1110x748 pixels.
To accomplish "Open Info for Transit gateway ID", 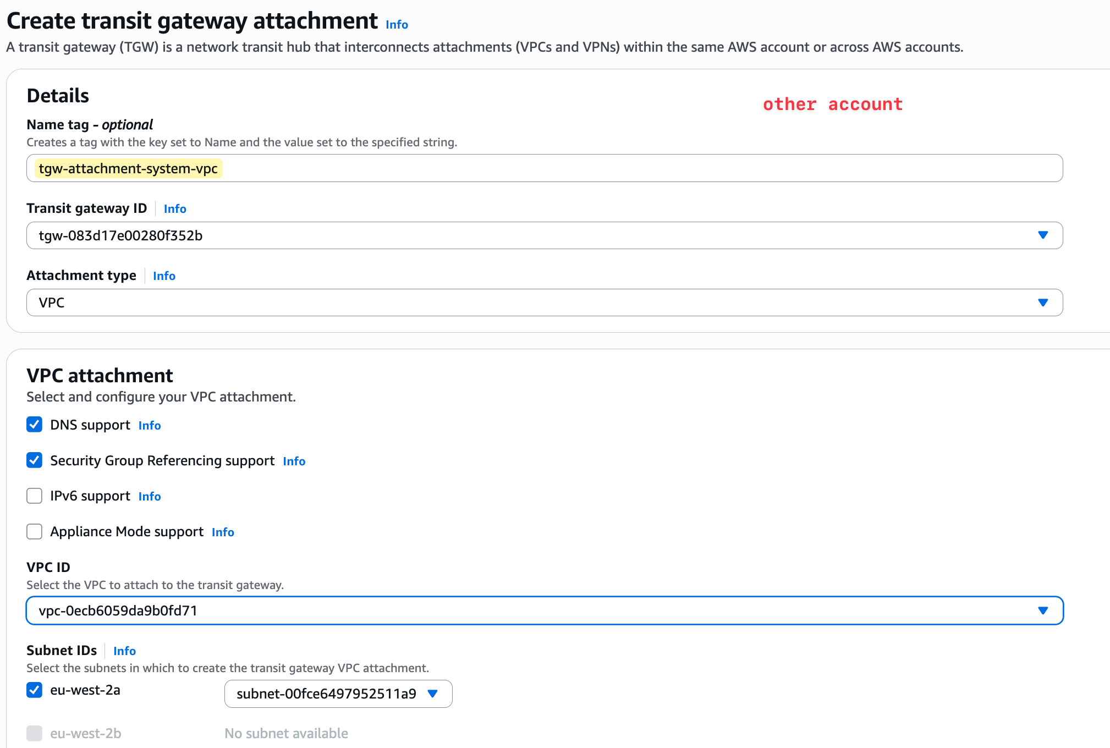I will 175,209.
